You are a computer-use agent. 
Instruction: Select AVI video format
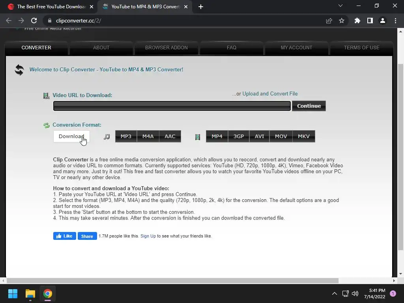coord(260,136)
